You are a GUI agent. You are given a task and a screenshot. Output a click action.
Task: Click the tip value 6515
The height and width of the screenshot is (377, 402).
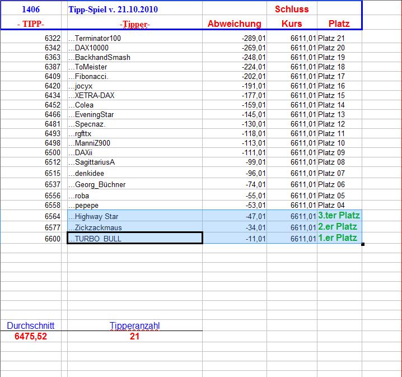[53, 173]
